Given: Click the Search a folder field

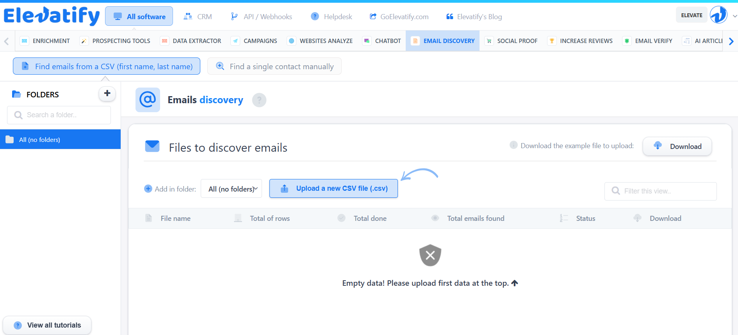Looking at the screenshot, I should 59,115.
